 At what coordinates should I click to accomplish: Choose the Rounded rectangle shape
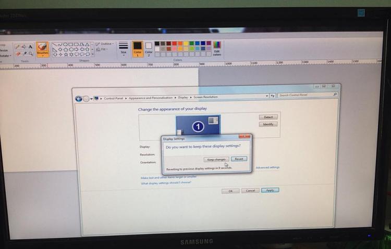(76, 45)
